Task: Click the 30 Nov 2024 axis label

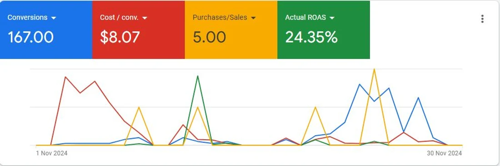Action: [444, 153]
